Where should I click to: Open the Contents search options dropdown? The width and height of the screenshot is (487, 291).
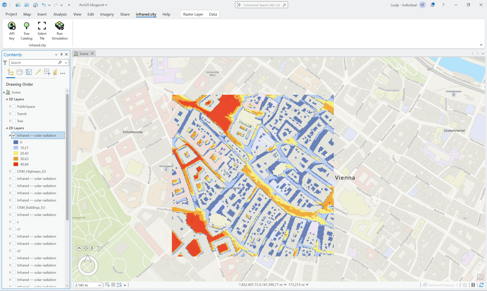(66, 63)
